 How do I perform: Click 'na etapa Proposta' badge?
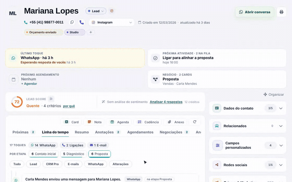[159, 179]
